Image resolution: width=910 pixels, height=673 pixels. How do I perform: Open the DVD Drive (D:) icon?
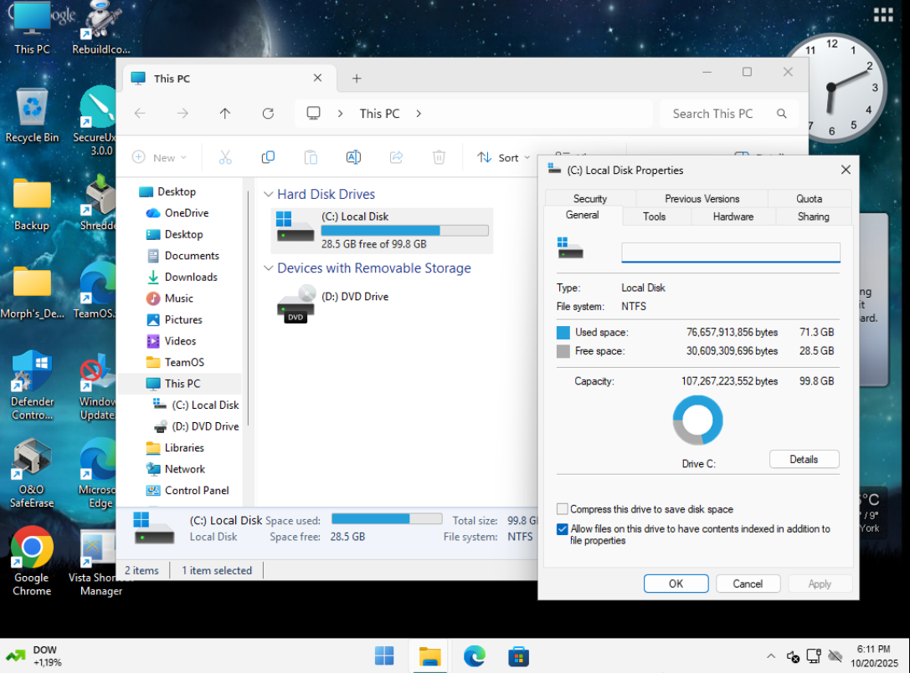pos(296,304)
